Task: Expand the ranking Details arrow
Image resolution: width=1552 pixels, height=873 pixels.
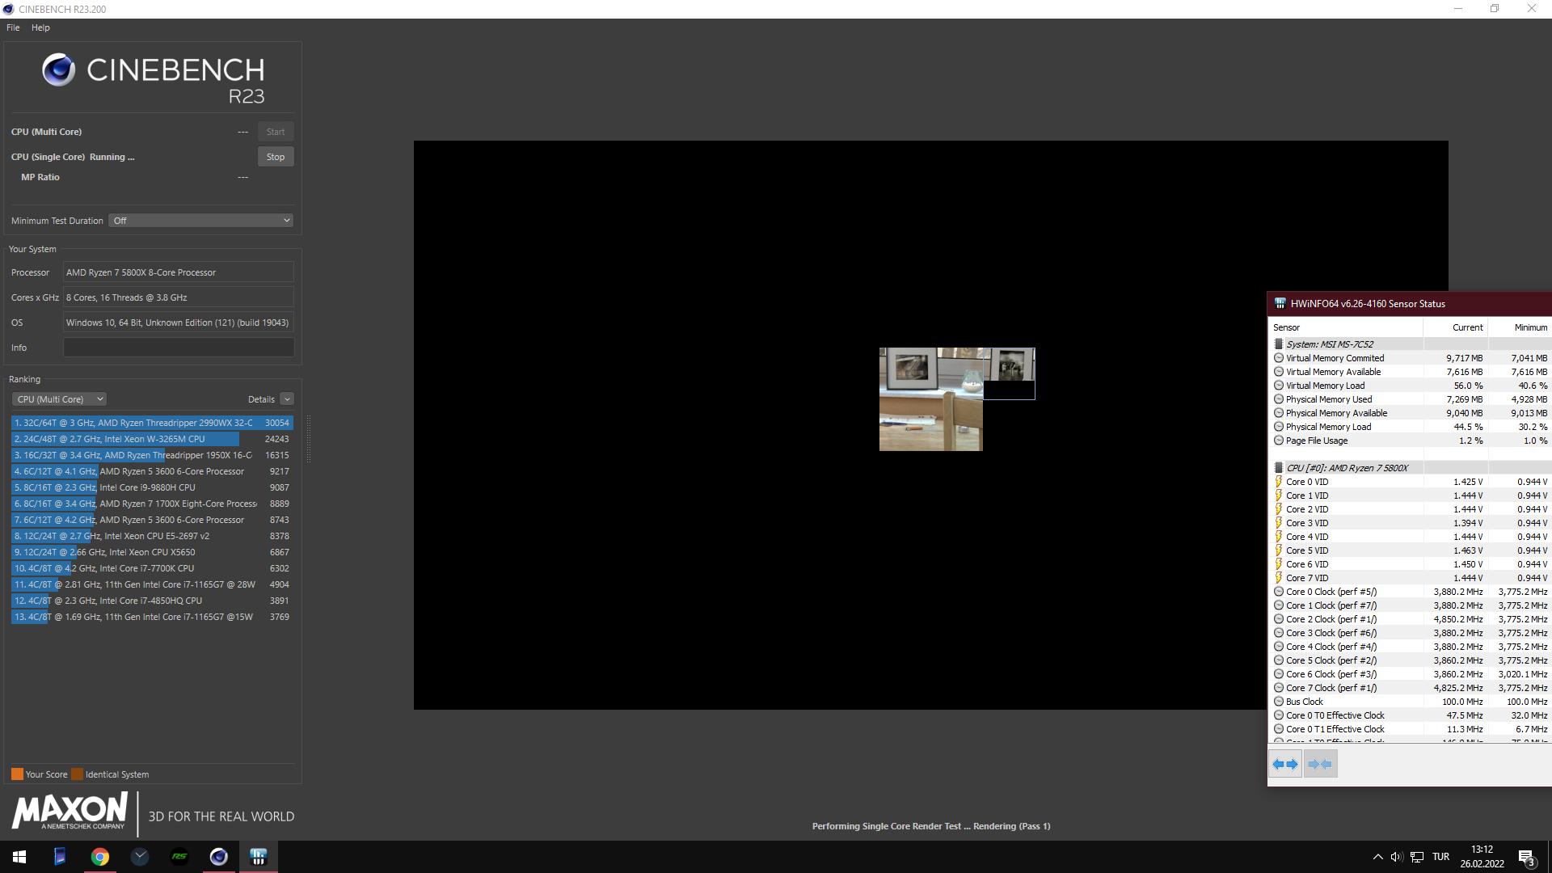Action: tap(287, 399)
